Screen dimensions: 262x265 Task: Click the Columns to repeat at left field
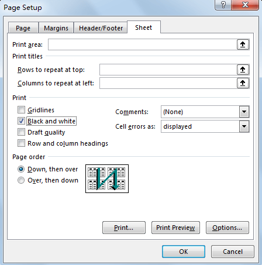coord(168,83)
